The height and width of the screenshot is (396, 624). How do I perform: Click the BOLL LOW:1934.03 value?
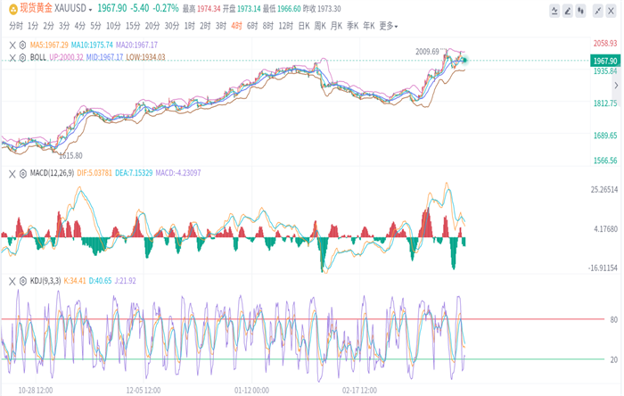pos(145,57)
